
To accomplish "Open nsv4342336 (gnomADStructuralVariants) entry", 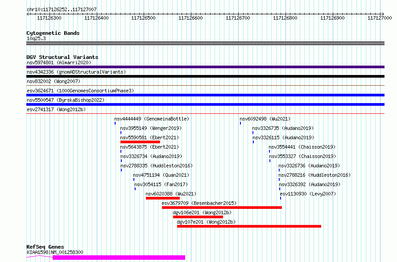I will click(x=76, y=72).
